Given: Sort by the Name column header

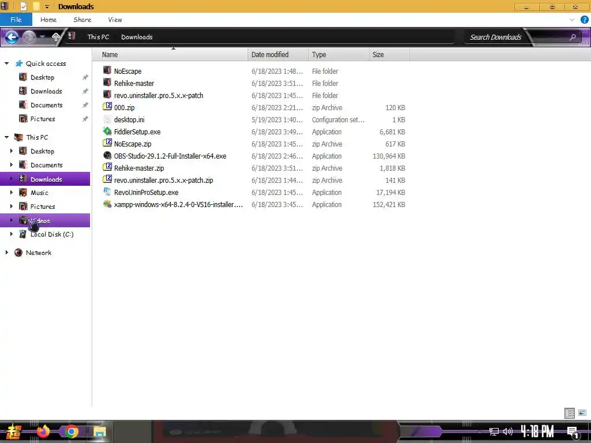Looking at the screenshot, I should tap(170, 55).
